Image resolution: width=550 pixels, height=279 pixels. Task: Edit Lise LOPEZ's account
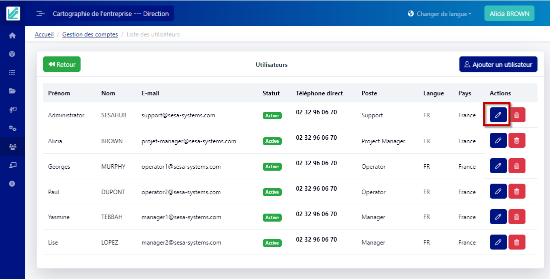click(498, 242)
